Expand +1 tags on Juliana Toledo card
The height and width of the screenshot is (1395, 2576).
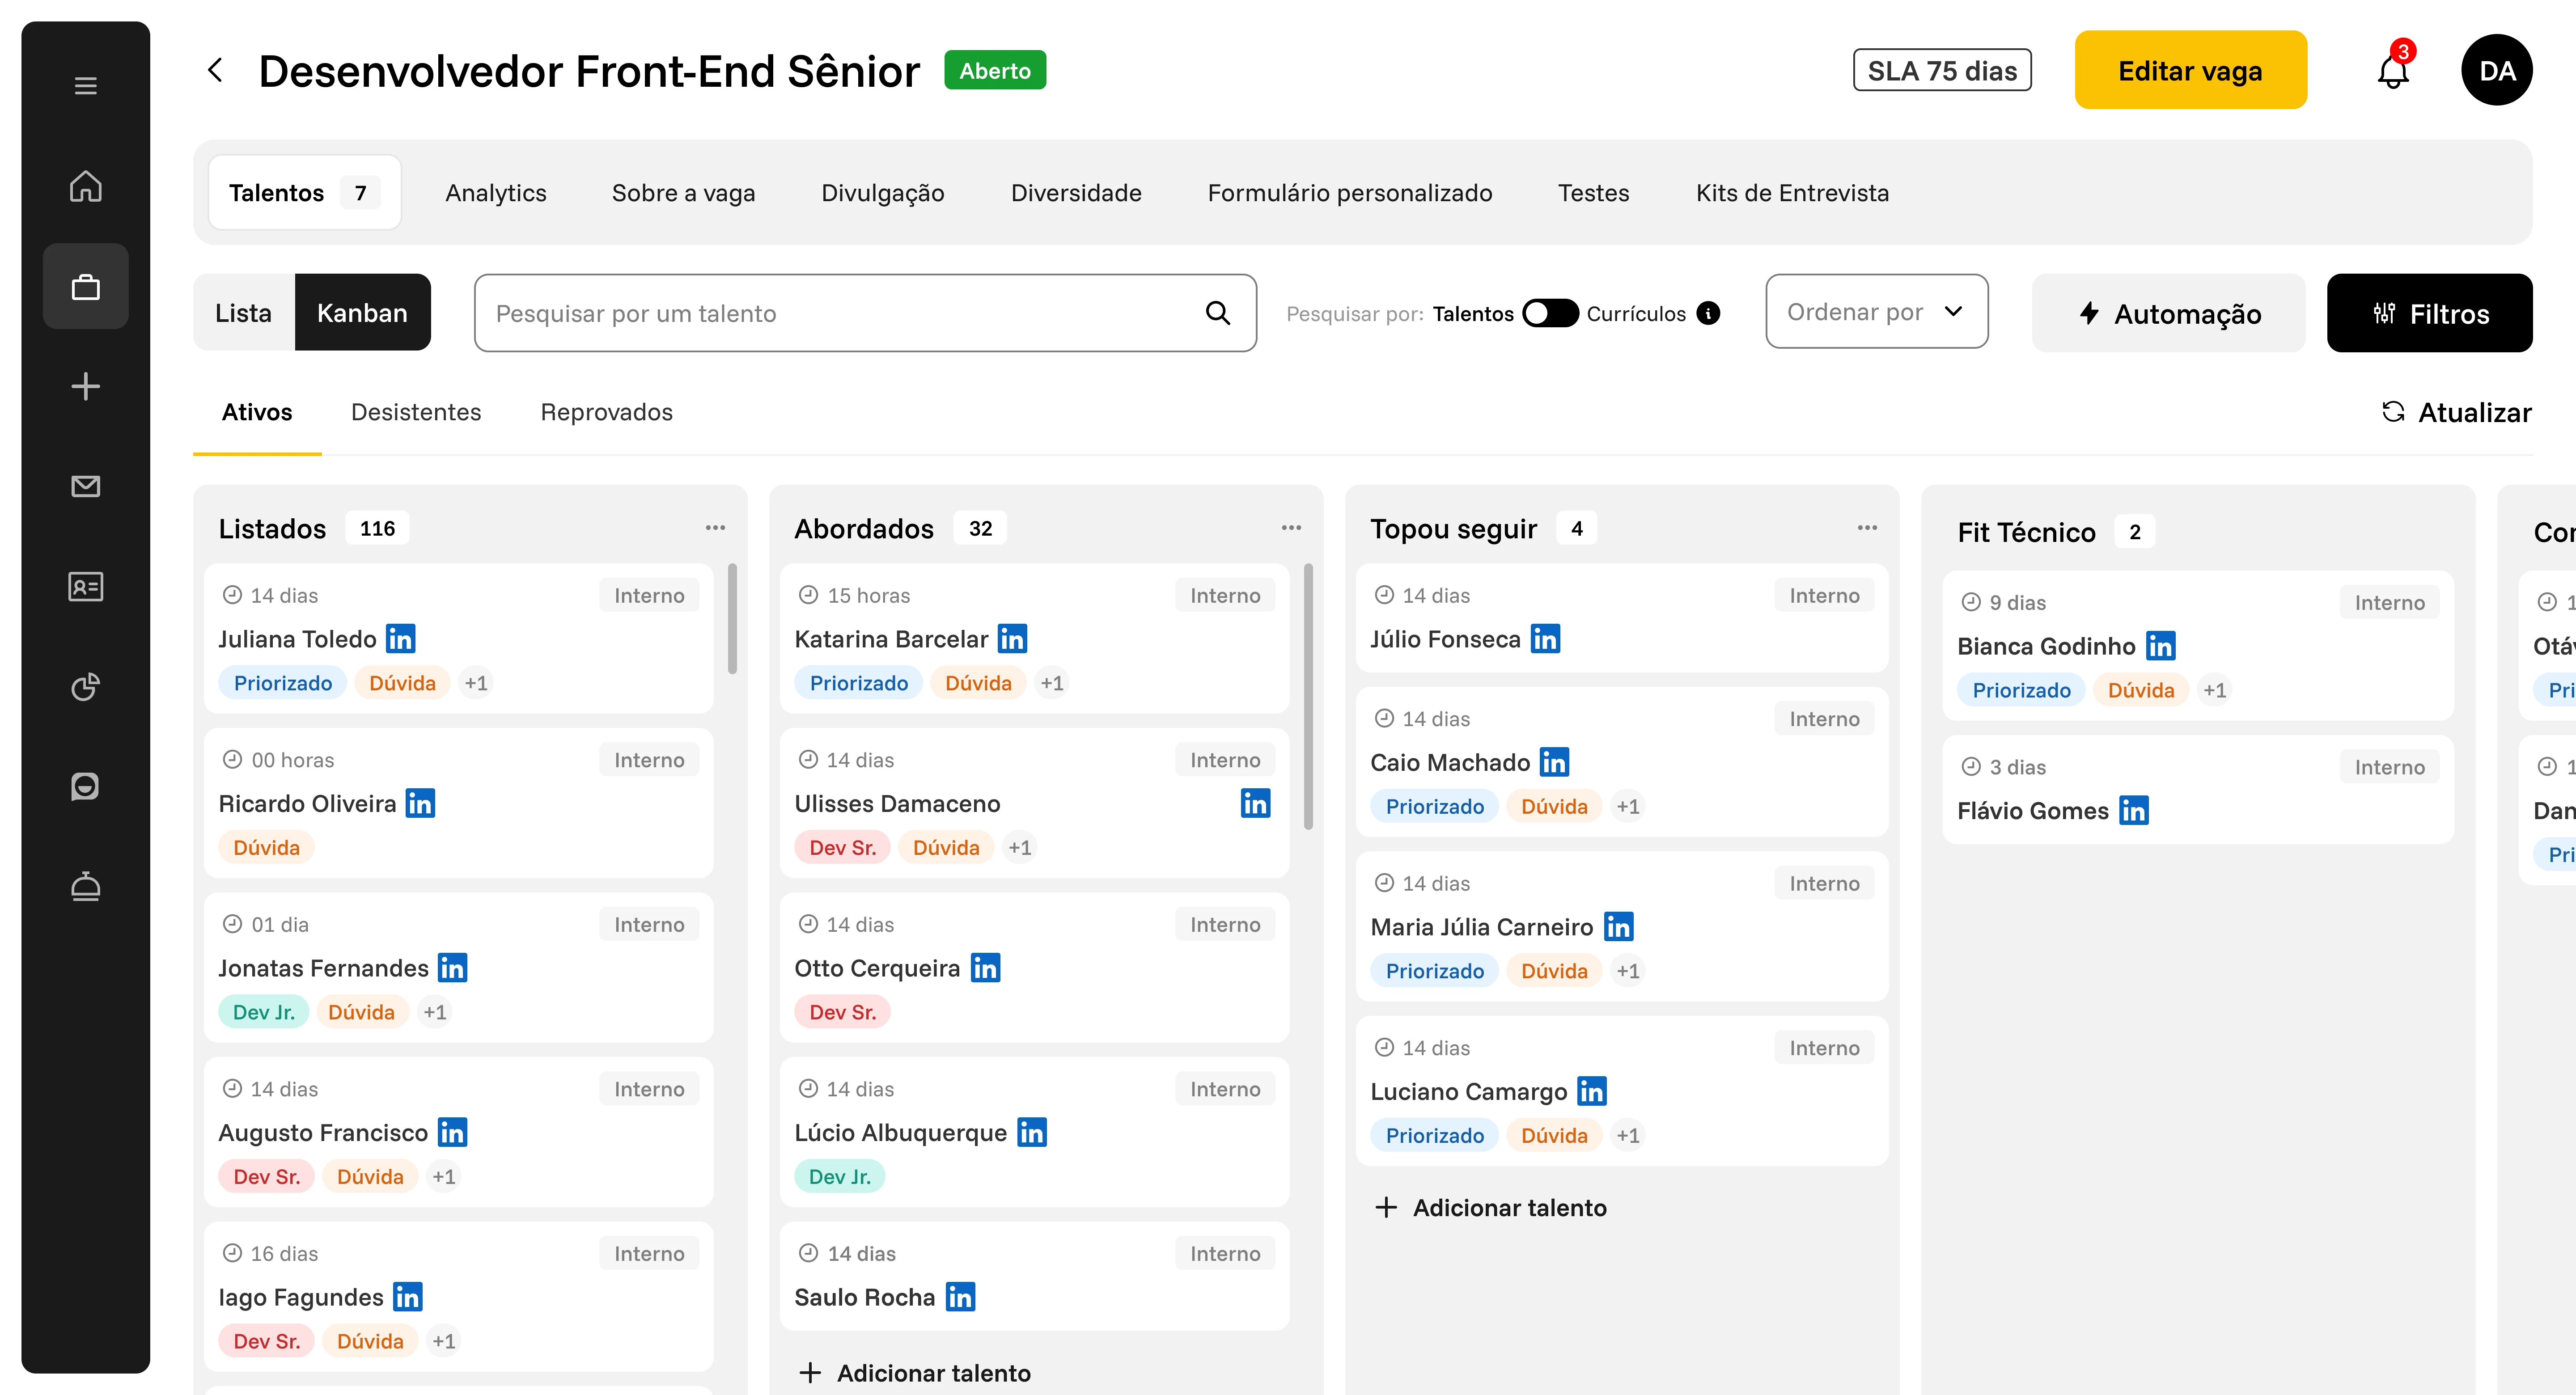476,683
